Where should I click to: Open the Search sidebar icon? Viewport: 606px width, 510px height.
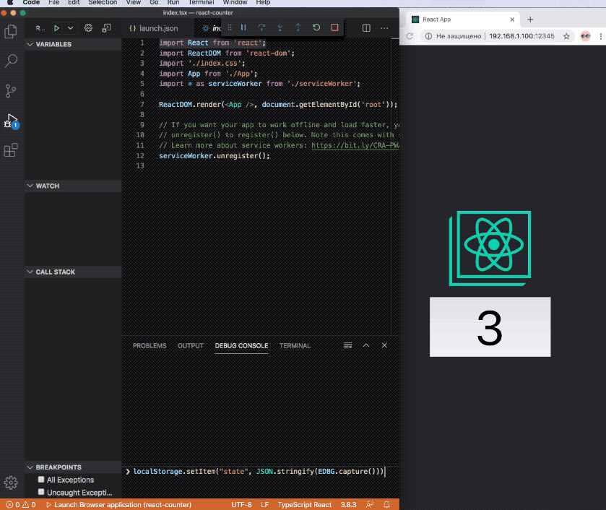pyautogui.click(x=11, y=61)
